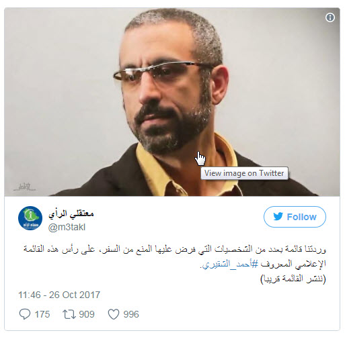Screen dimensions: 345x337
Task: Click the words الإعلامي المعروف in the tweet
Action: pos(294,264)
